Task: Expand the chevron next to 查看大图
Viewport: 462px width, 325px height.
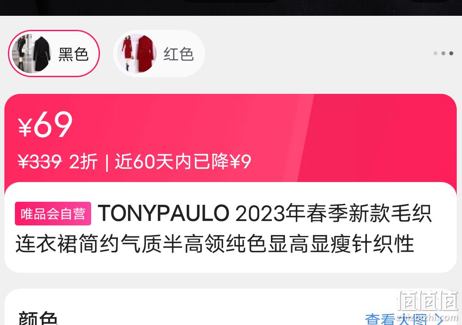Action: (440, 320)
